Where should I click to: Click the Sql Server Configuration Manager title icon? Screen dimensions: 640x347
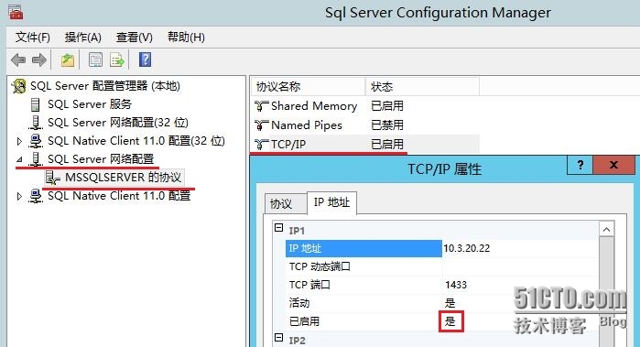tap(16, 12)
